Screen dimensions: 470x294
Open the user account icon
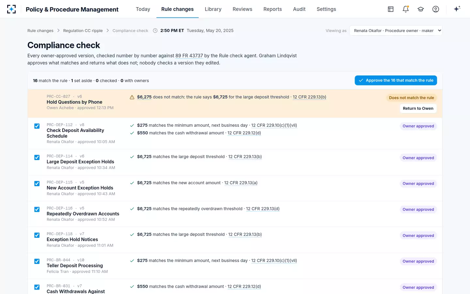436,9
